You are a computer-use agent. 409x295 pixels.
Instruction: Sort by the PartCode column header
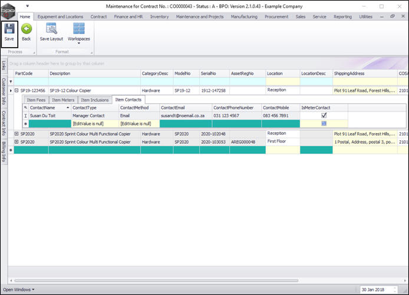tap(29, 74)
